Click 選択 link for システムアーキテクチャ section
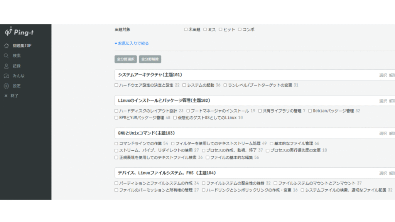Screen dimensions: 395x222 click(382, 75)
